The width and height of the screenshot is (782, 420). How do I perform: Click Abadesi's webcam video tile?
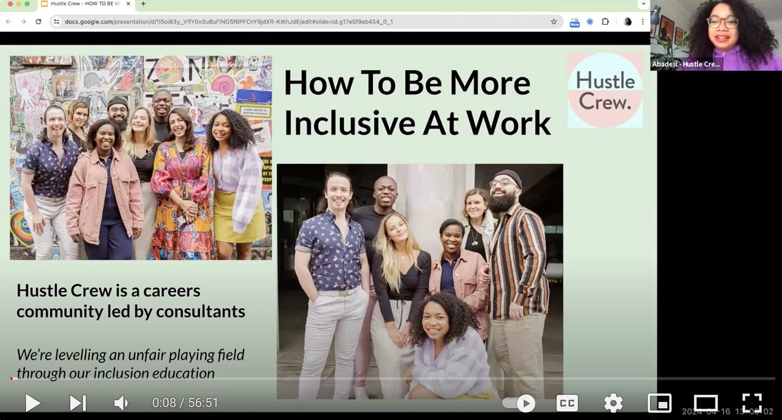pos(716,35)
